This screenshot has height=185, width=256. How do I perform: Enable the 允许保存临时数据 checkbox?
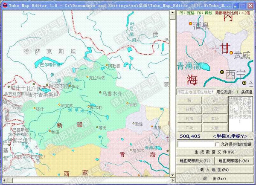point(217,145)
